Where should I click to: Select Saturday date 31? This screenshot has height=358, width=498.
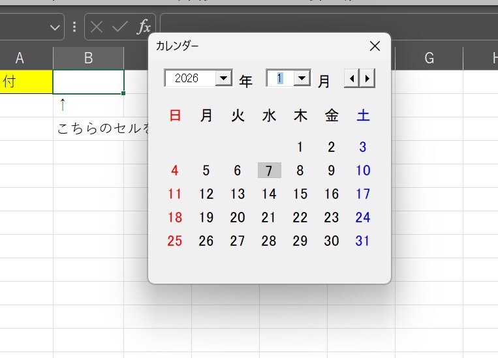363,241
